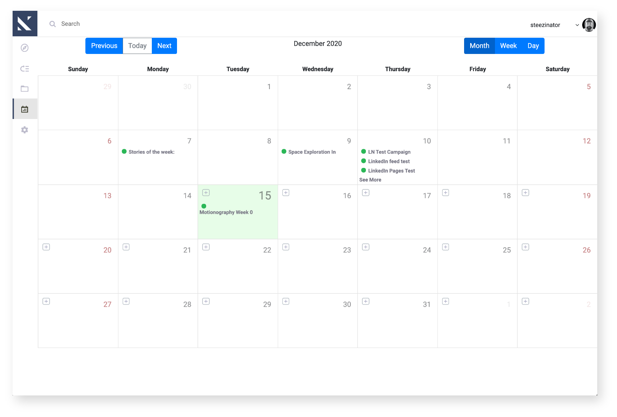Viewport: 617px width, 417px height.
Task: Add an event on December 20
Action: tap(46, 247)
